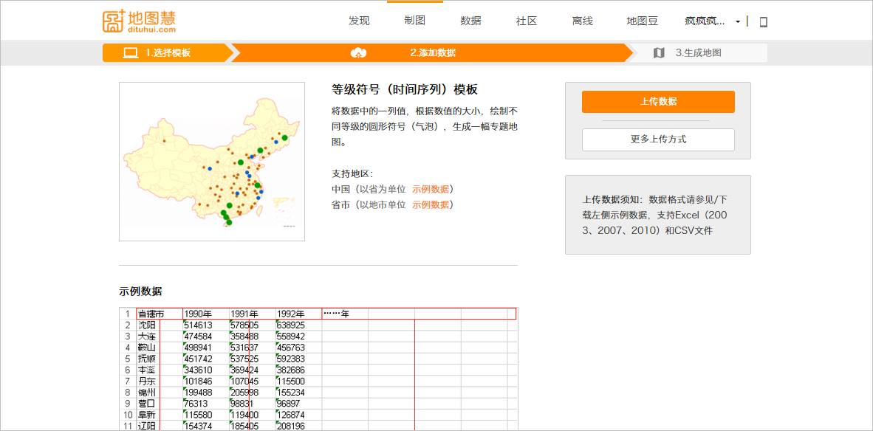Click the value 115500
873x431 pixels.
[291, 382]
